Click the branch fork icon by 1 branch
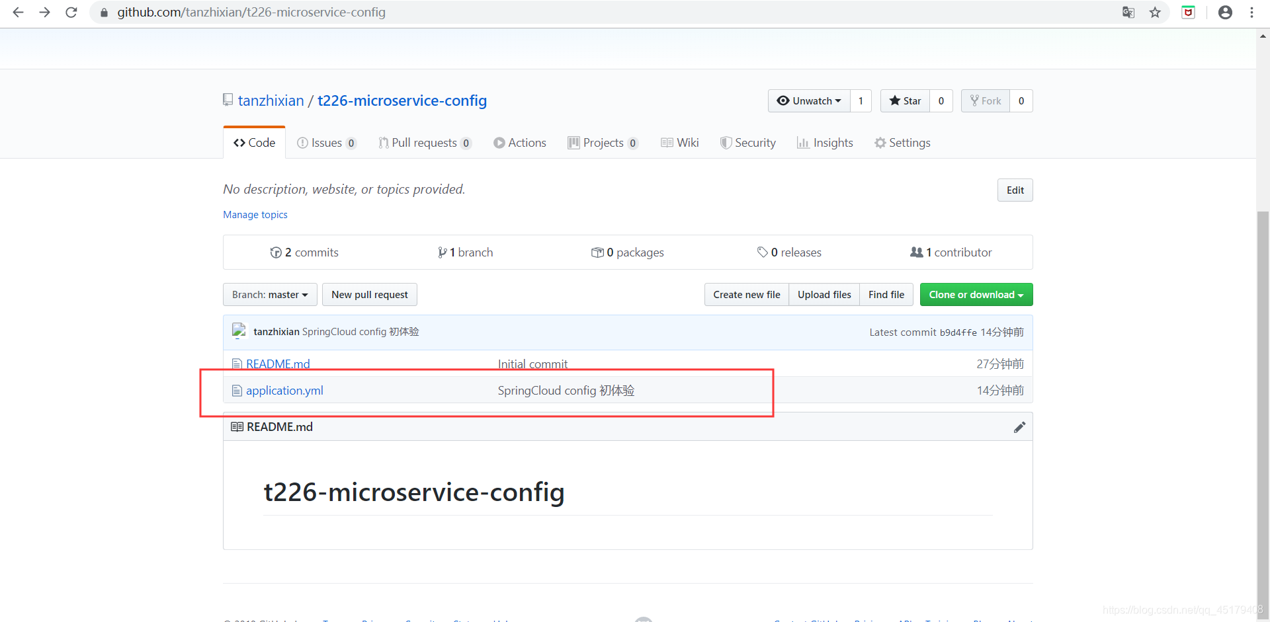The image size is (1270, 622). (x=442, y=252)
